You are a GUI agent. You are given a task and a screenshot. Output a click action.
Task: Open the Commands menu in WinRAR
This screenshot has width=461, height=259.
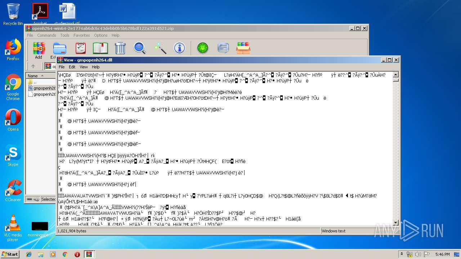46,35
